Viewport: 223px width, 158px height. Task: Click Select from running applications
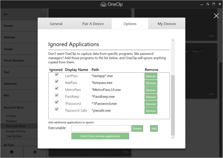100,136
